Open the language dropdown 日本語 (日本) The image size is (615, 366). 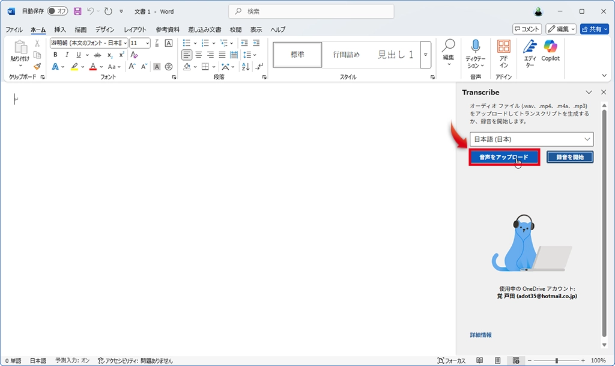[x=531, y=139]
